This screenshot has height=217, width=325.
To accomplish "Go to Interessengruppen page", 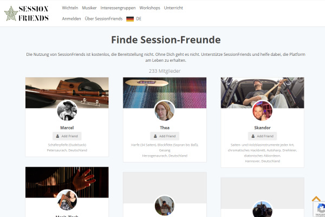I will pyautogui.click(x=118, y=8).
